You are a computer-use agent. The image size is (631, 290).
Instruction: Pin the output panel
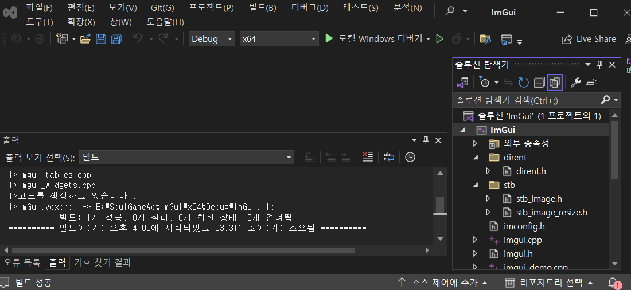tap(426, 140)
